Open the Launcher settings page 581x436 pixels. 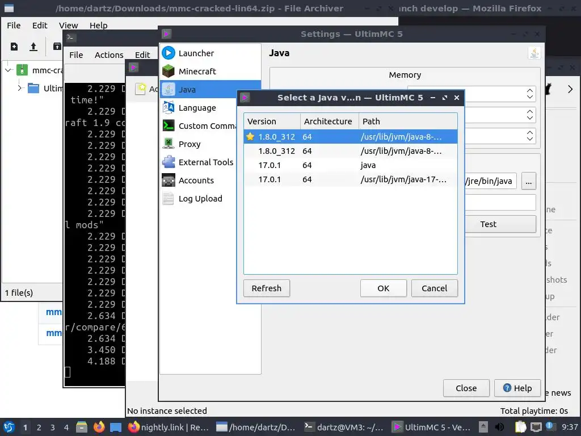point(210,53)
